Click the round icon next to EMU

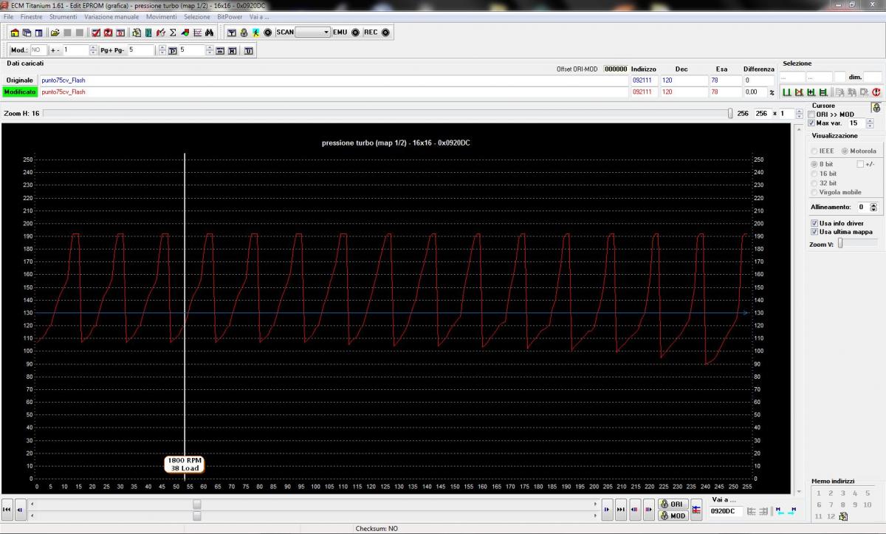coord(355,32)
